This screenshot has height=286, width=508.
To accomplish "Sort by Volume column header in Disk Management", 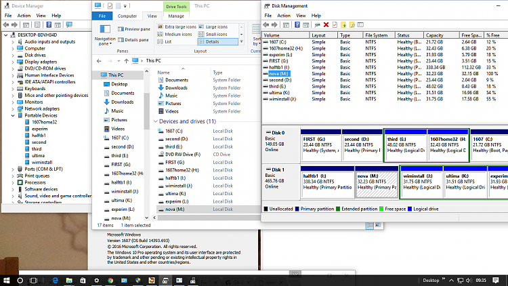I will tap(285, 35).
